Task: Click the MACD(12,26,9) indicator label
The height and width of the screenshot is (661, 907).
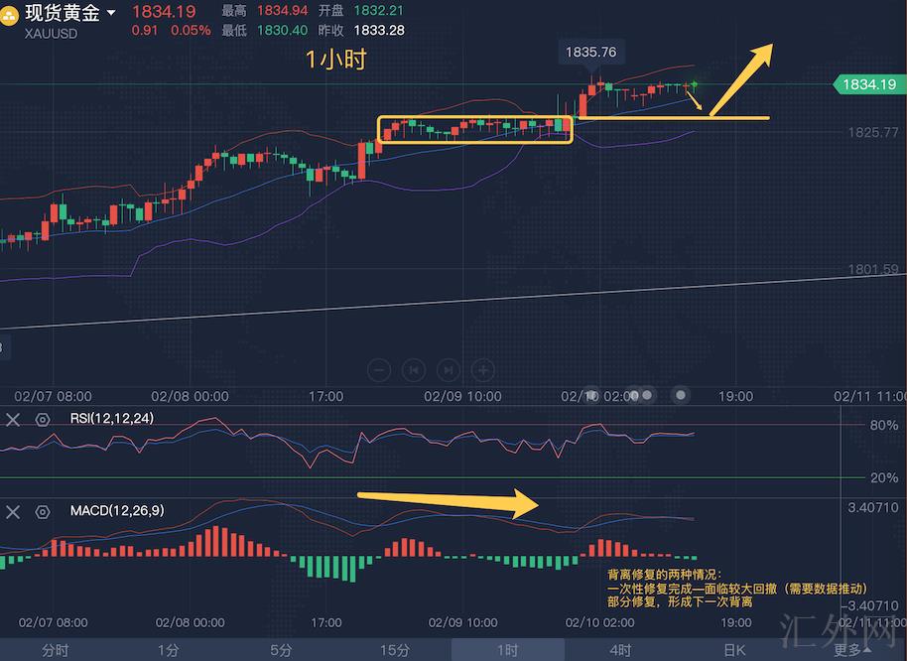Action: (x=117, y=511)
